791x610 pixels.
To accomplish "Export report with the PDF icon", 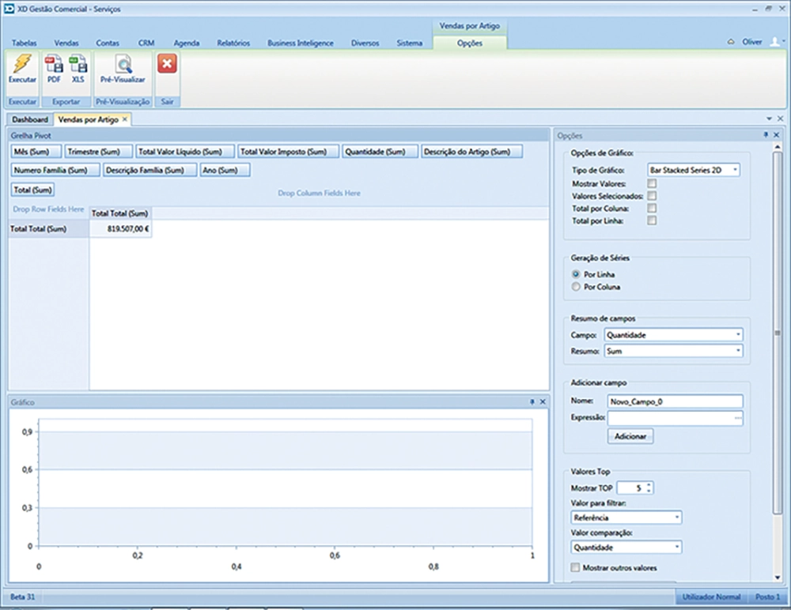I will 54,66.
